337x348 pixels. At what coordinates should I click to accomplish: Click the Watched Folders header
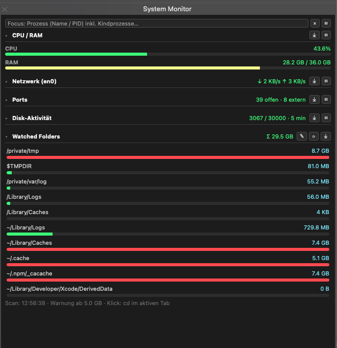tap(36, 136)
